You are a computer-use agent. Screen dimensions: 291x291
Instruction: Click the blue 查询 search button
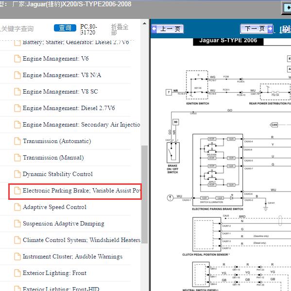pos(65,28)
